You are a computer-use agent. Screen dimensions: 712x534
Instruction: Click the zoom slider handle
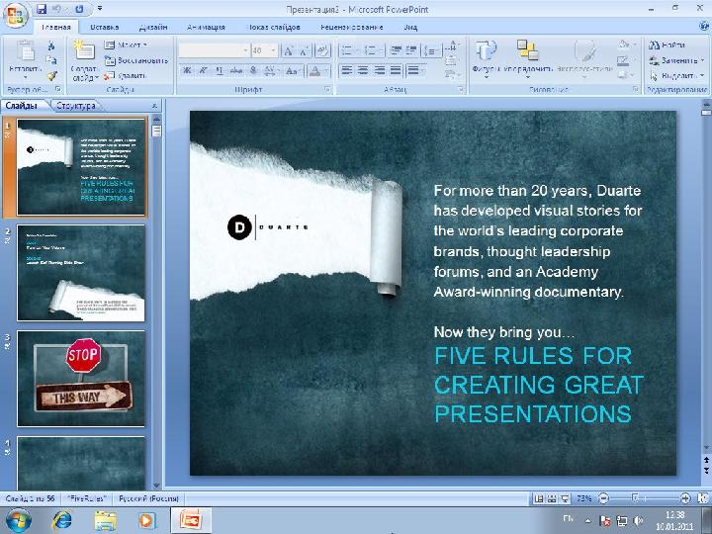[636, 498]
